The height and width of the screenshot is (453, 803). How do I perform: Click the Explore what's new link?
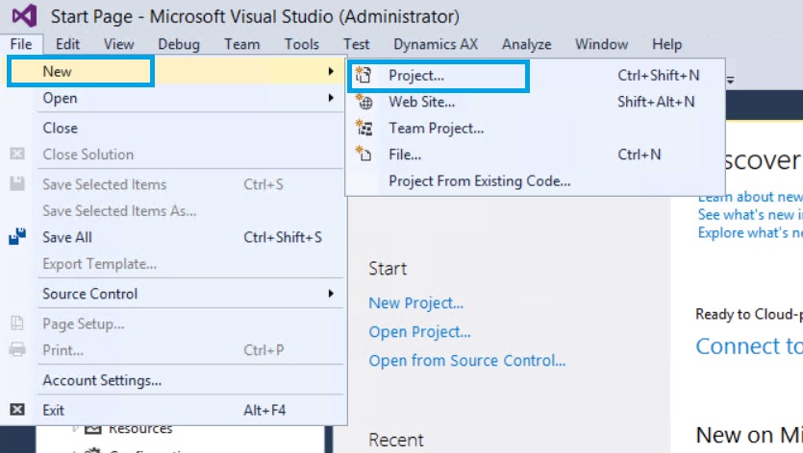click(750, 232)
